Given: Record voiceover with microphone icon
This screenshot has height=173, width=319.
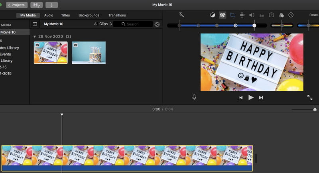Looking at the screenshot, I should [194, 97].
